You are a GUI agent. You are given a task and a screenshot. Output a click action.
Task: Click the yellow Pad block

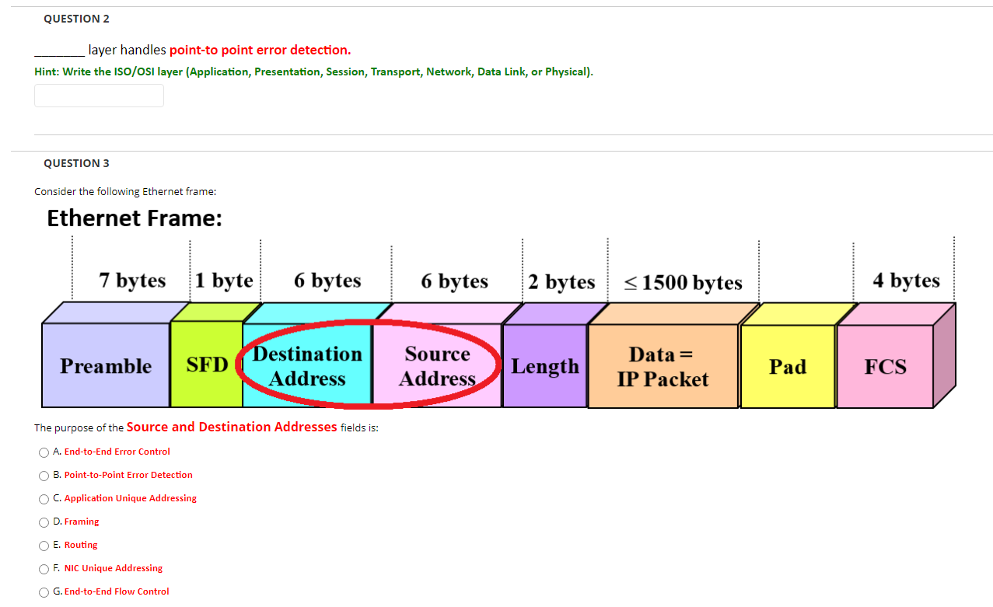(787, 366)
